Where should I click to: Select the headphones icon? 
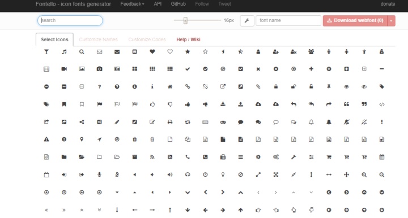[188, 175]
